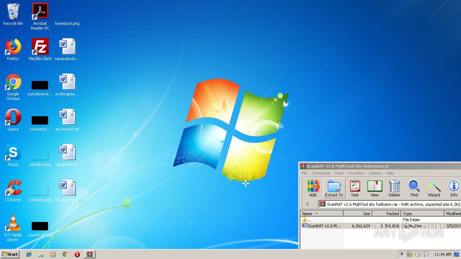This screenshot has width=461, height=259.
Task: Select cameratools document on desktop
Action: 67,50
